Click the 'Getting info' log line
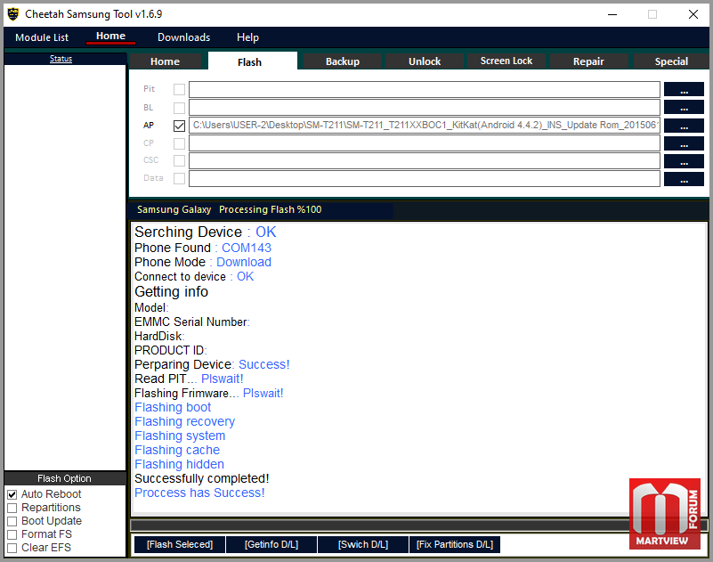The height and width of the screenshot is (562, 713). point(172,292)
